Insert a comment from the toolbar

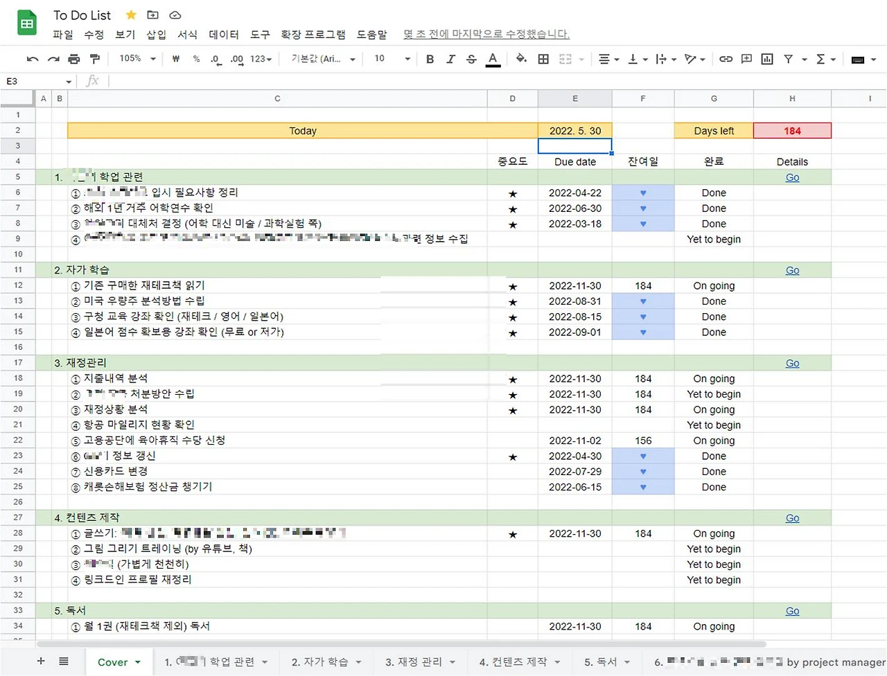(746, 59)
